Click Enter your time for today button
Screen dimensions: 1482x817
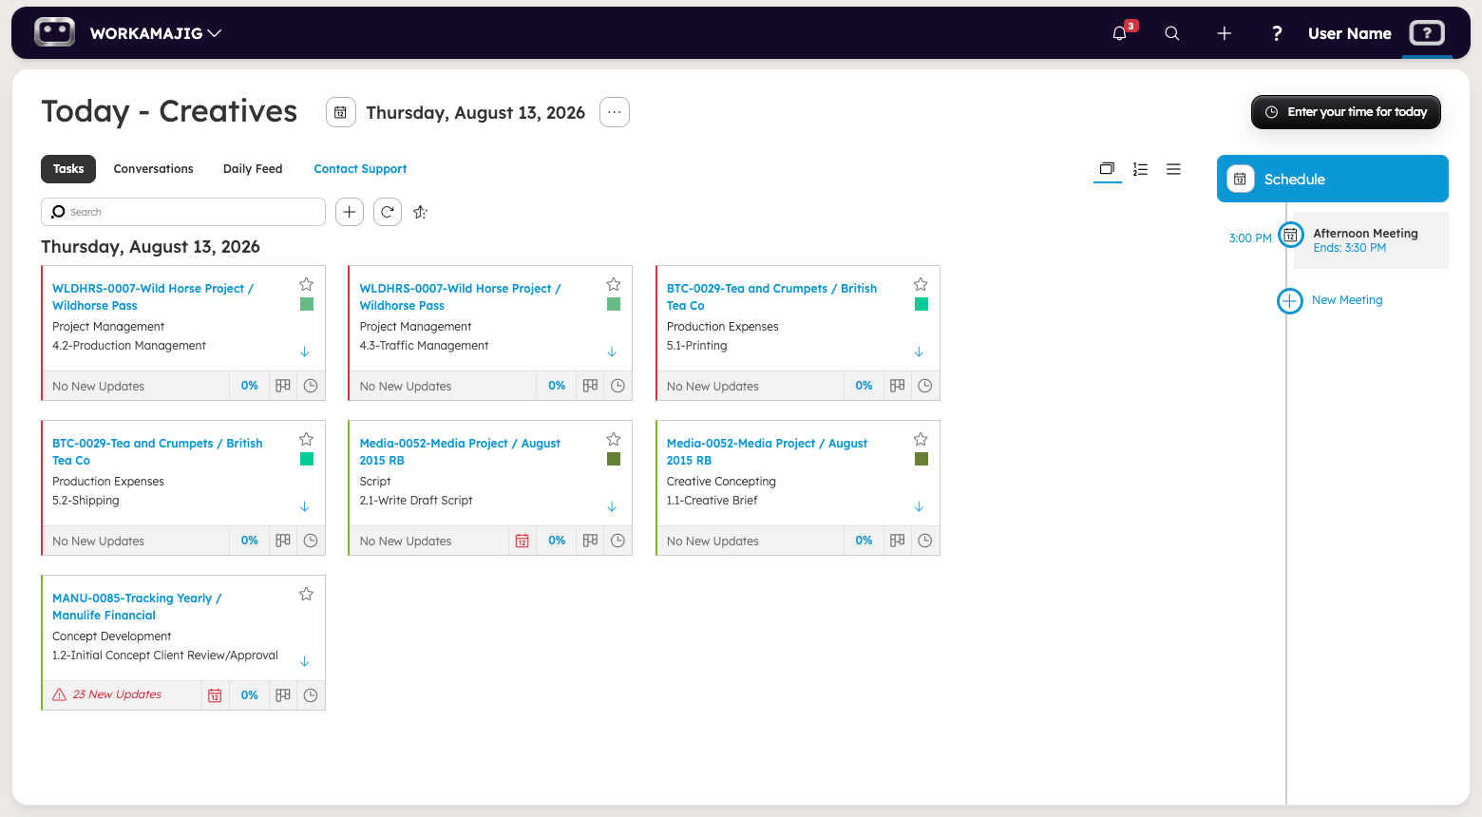1346,112
